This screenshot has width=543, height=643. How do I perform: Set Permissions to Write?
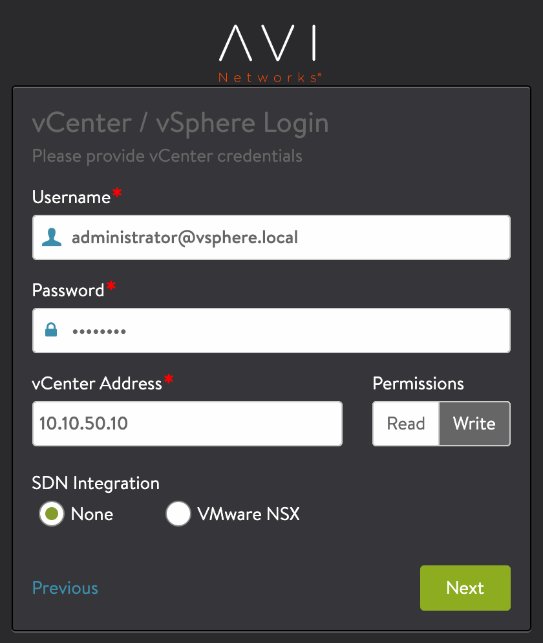(474, 424)
